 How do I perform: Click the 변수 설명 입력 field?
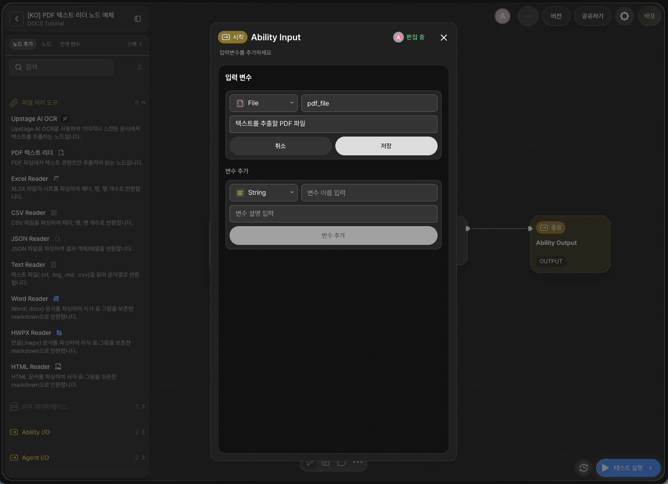[334, 214]
